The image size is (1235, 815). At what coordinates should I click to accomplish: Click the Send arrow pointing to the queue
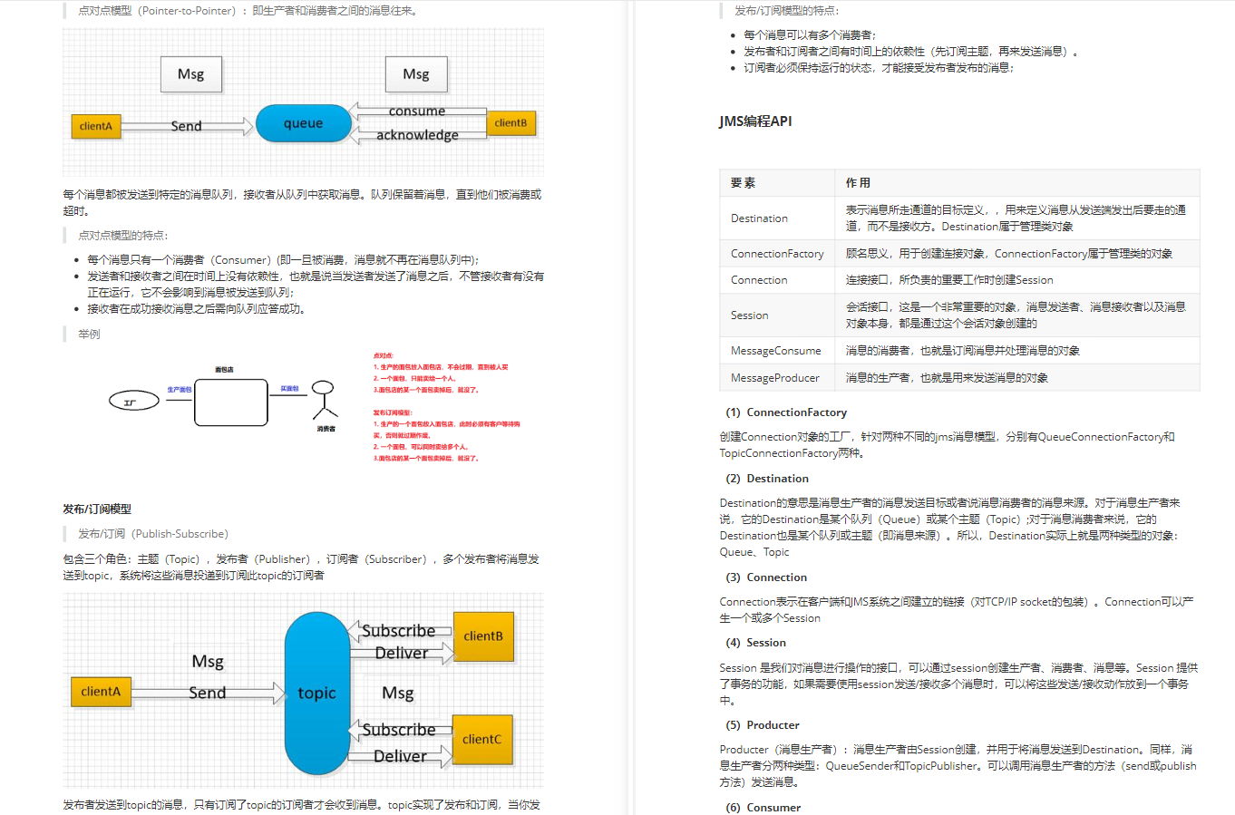pos(186,126)
